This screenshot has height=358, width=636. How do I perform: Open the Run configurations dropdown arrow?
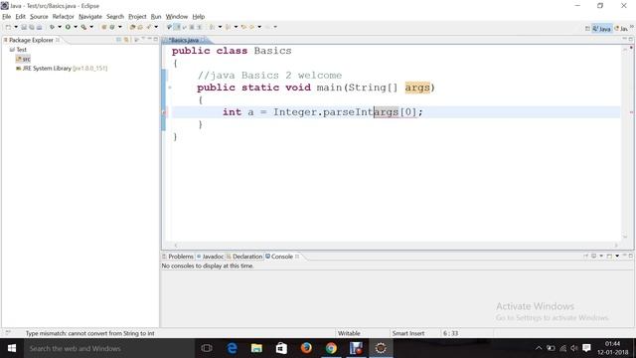(x=76, y=27)
